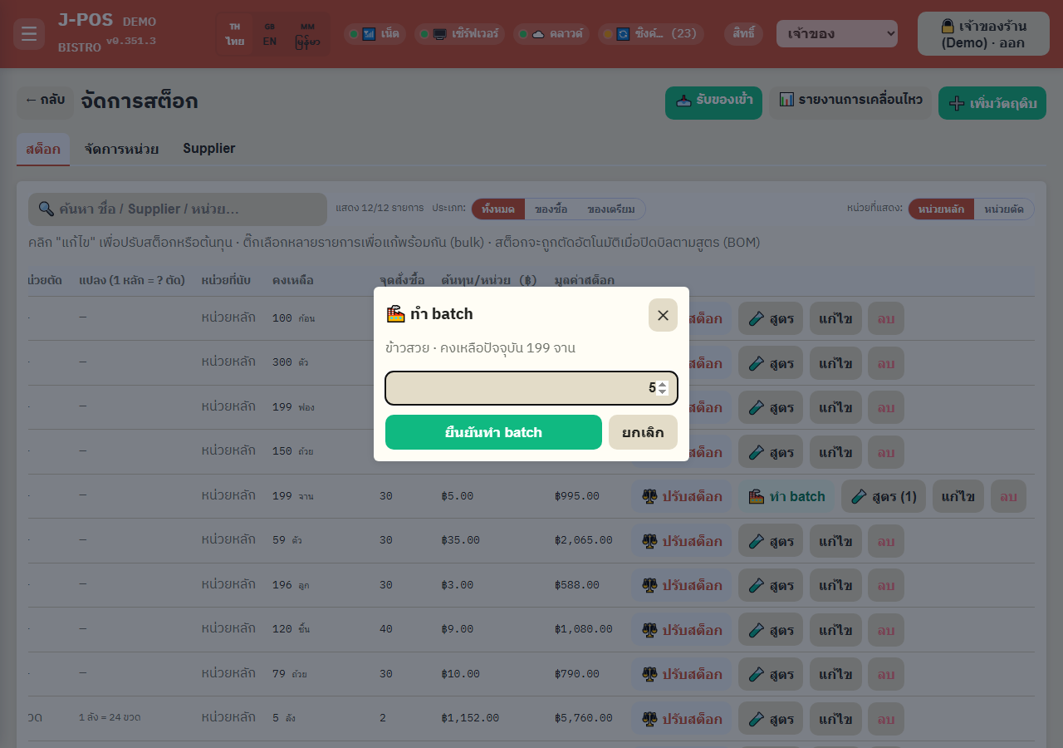This screenshot has width=1063, height=748.
Task: Select ทั้งหมด type filter
Action: [498, 209]
